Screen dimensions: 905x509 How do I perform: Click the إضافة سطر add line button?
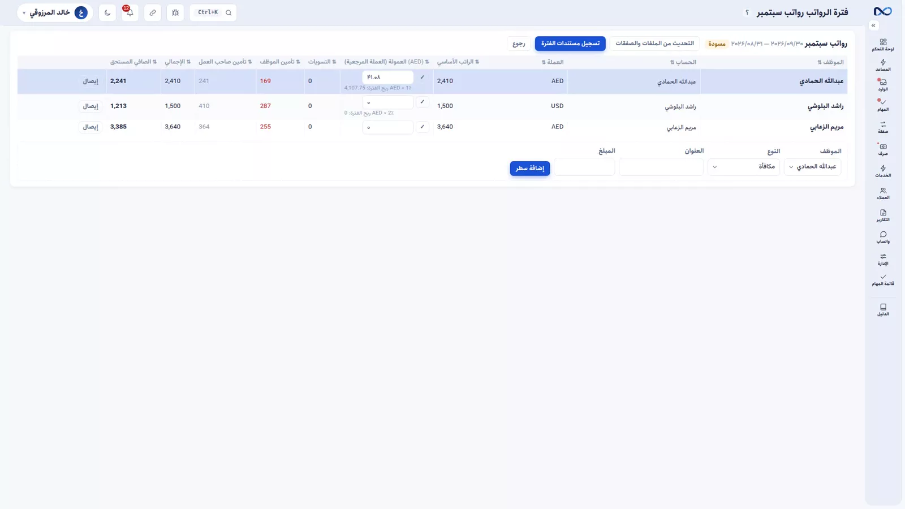click(530, 168)
